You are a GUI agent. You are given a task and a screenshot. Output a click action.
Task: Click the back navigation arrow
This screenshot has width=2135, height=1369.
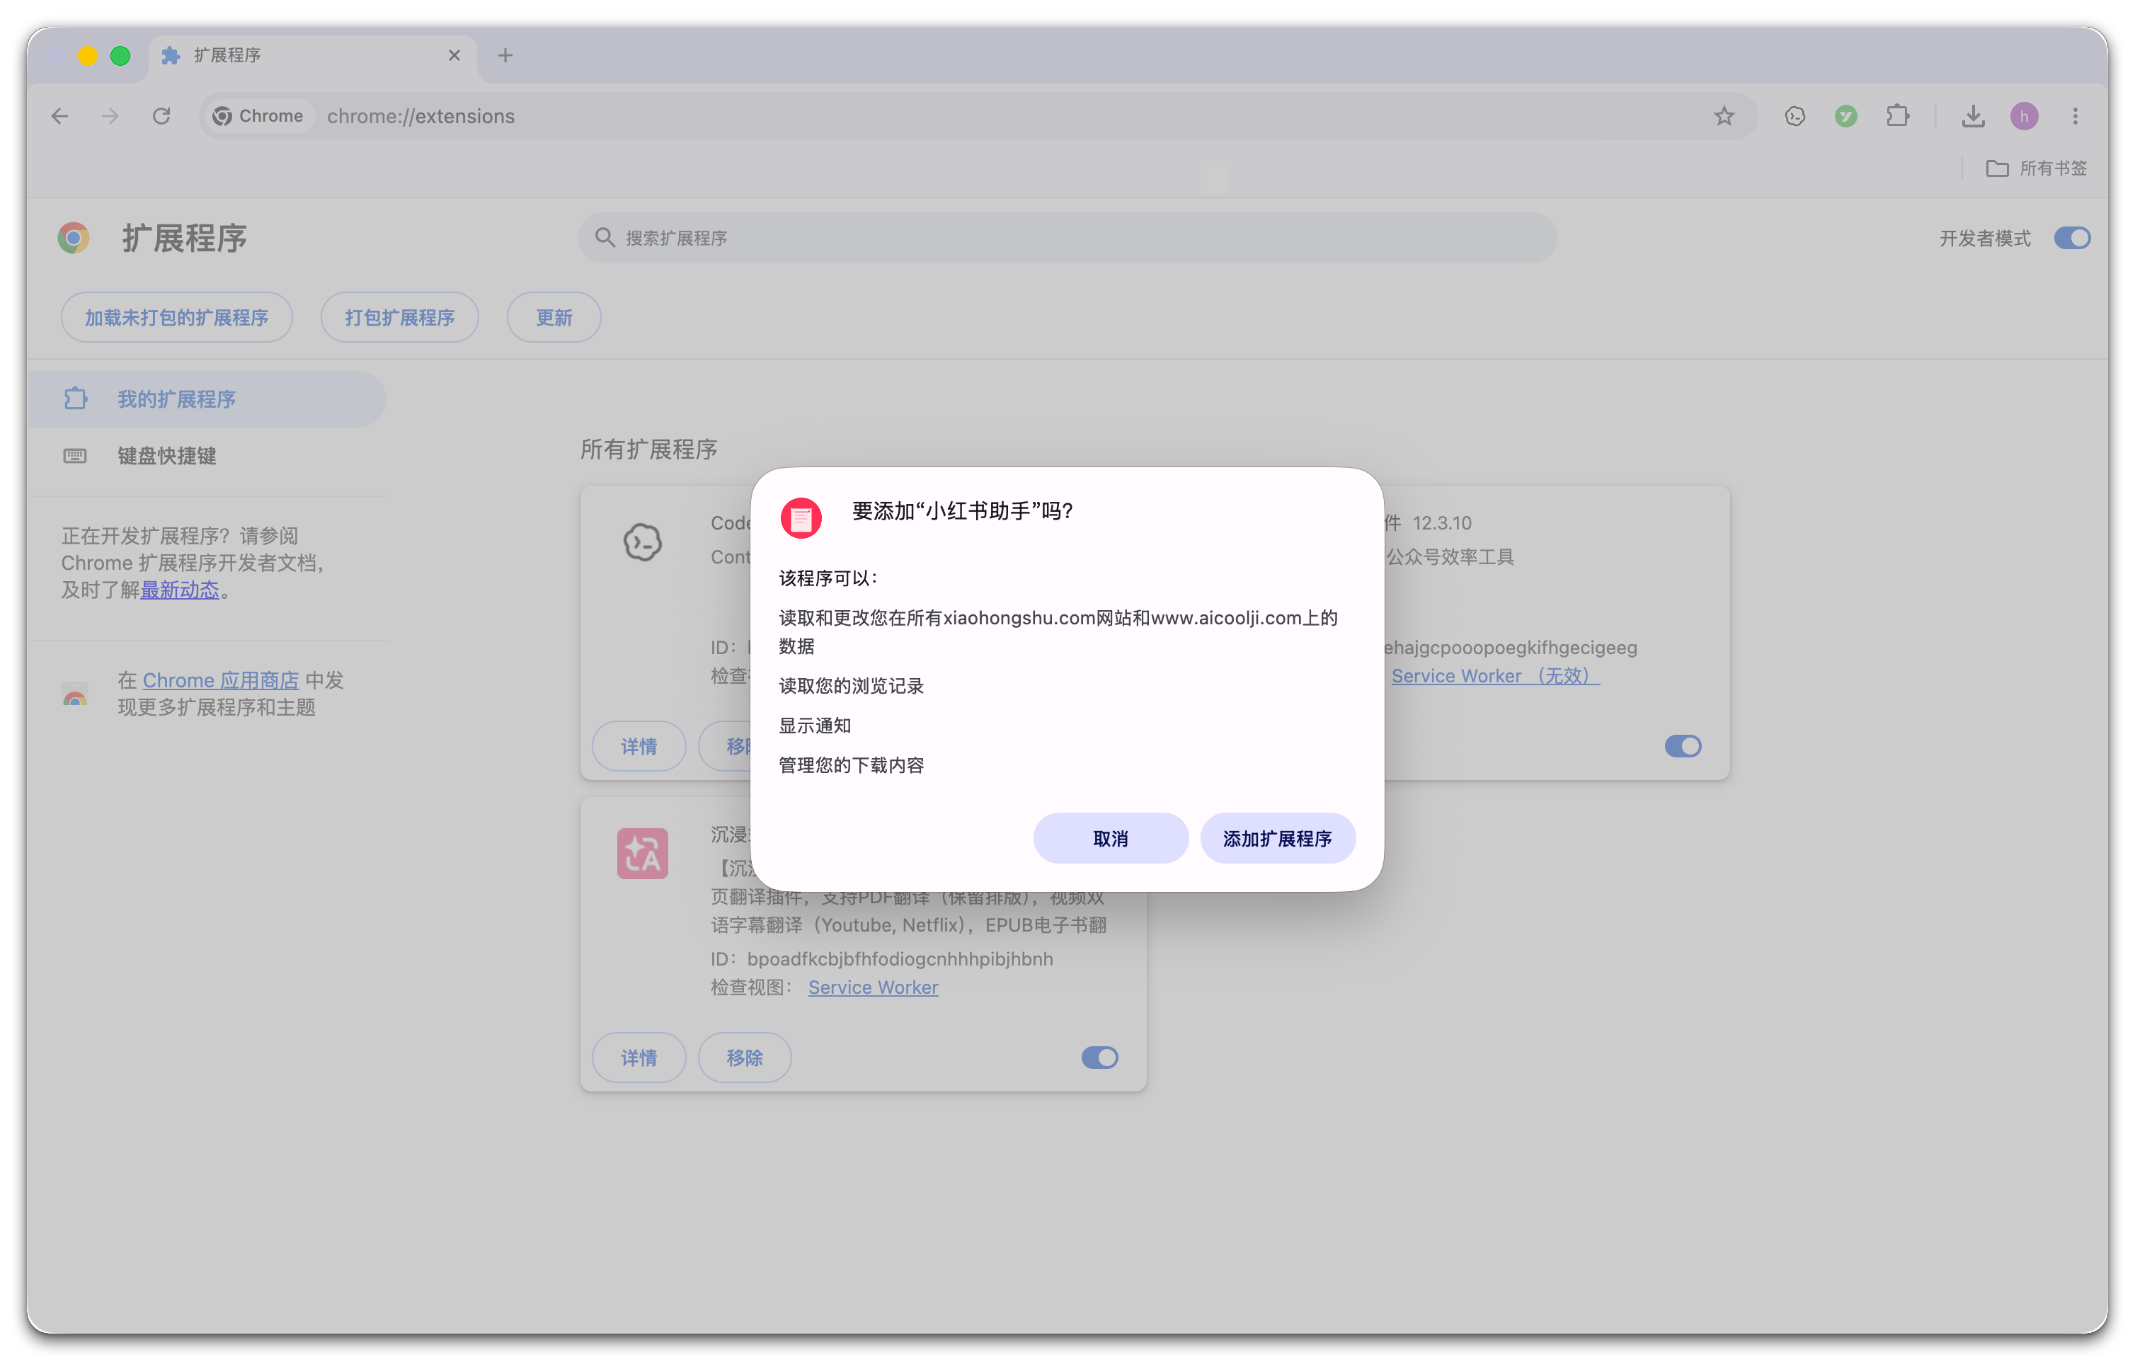(x=59, y=117)
